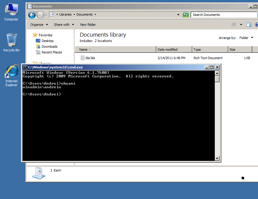Maximize the cmd.exe window
The image size is (258, 199).
pyautogui.click(x=211, y=67)
